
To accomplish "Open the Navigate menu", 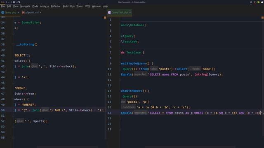I will click(25, 7).
